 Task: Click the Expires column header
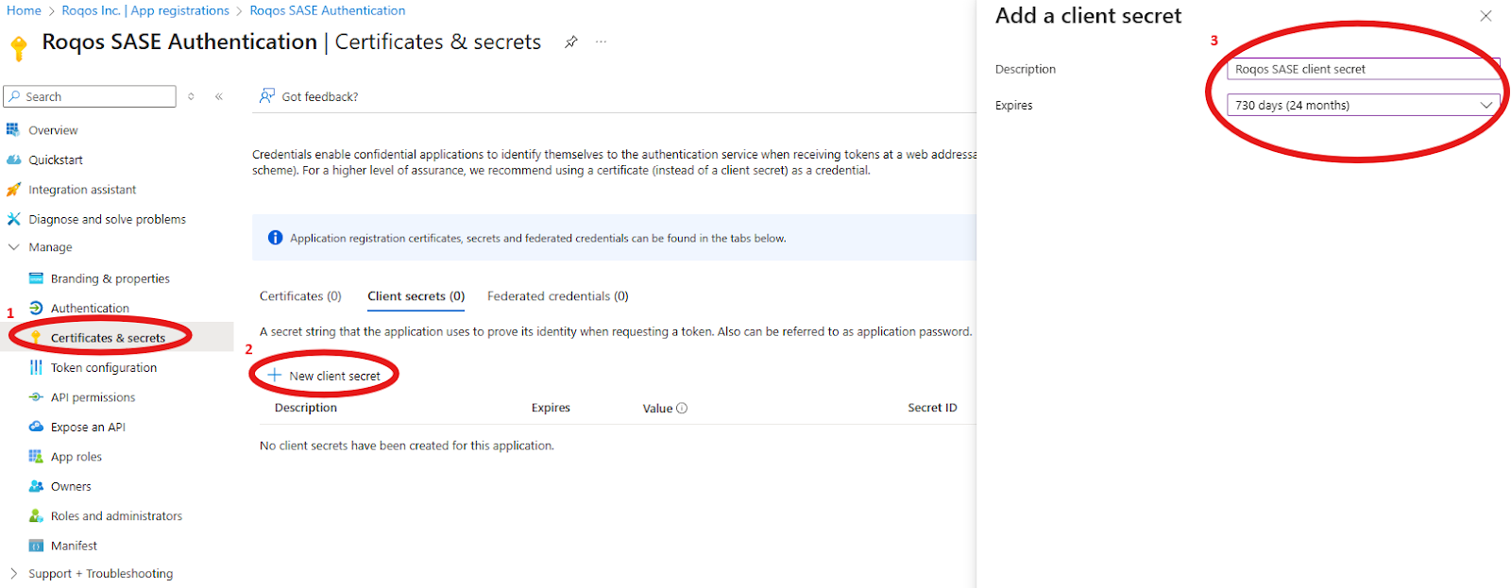coord(551,408)
